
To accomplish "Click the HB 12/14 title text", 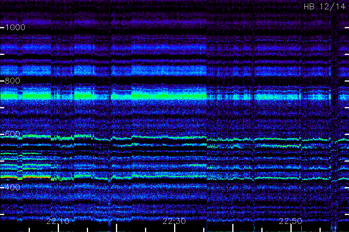I will (x=324, y=7).
